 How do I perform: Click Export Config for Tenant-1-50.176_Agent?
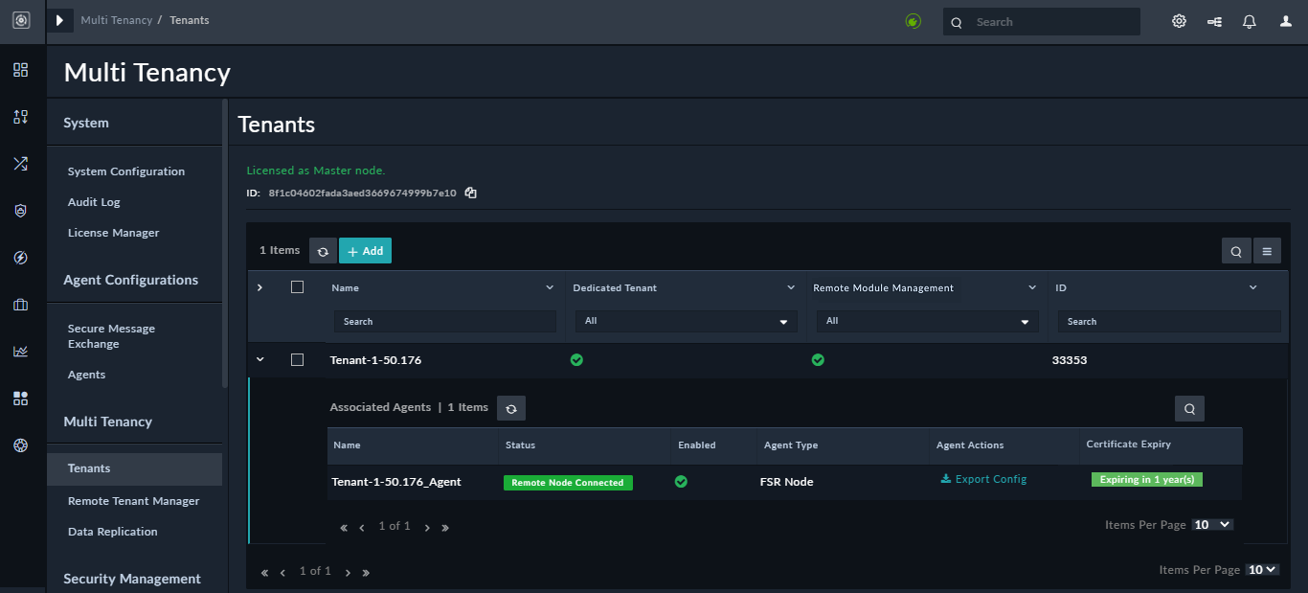[x=983, y=481]
